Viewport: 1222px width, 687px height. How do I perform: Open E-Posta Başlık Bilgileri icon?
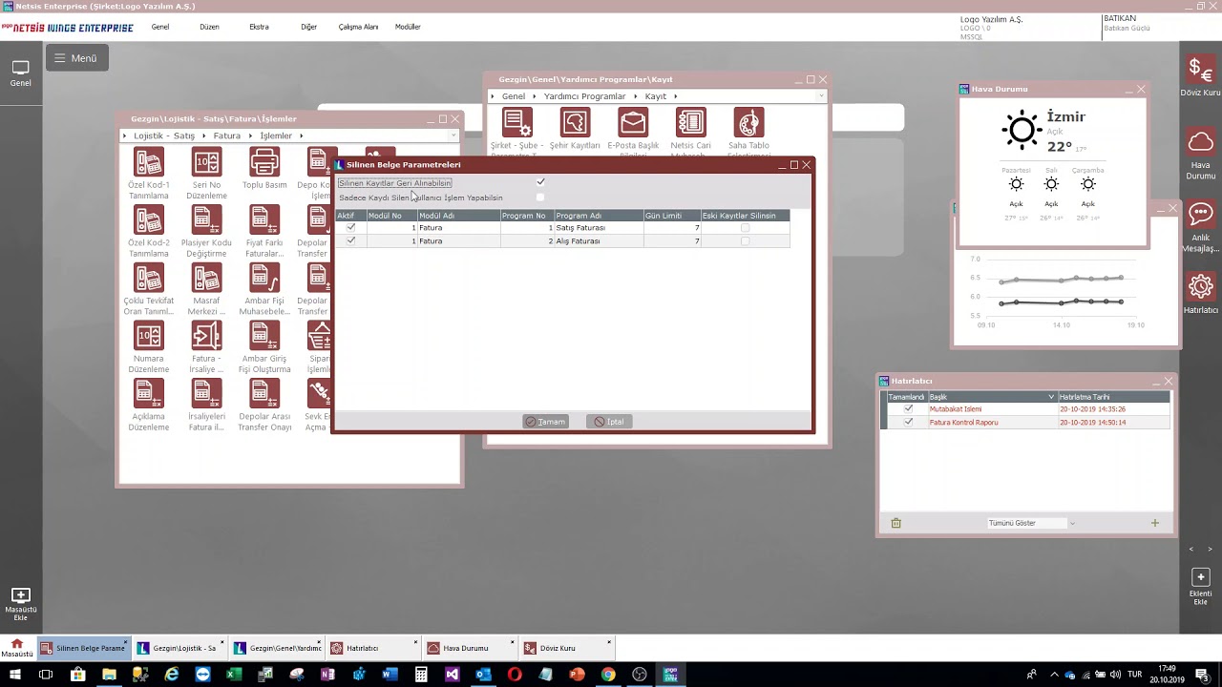pos(633,122)
